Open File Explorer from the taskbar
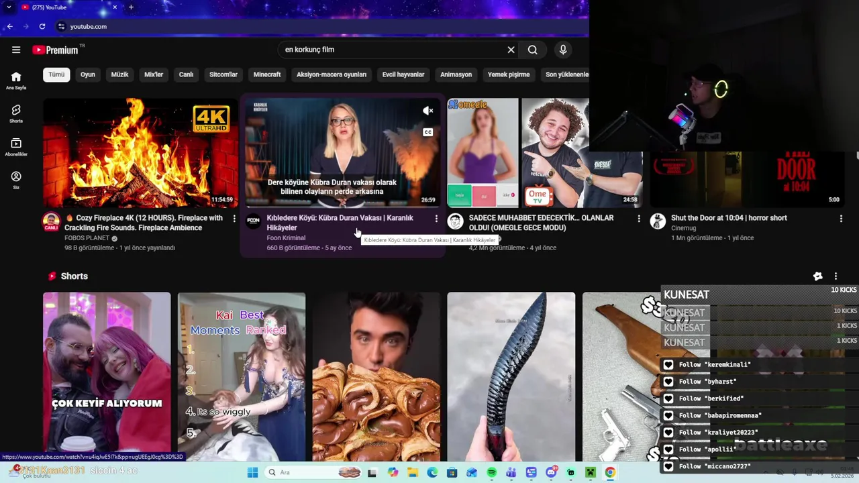 pos(412,472)
